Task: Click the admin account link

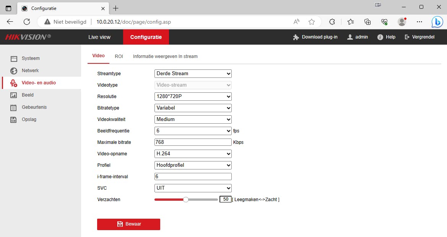Action: click(x=361, y=37)
